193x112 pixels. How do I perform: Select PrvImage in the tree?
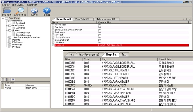pyautogui.click(x=17, y=45)
